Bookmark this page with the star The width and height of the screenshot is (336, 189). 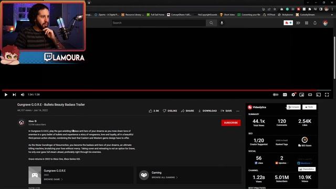pyautogui.click(x=275, y=9)
